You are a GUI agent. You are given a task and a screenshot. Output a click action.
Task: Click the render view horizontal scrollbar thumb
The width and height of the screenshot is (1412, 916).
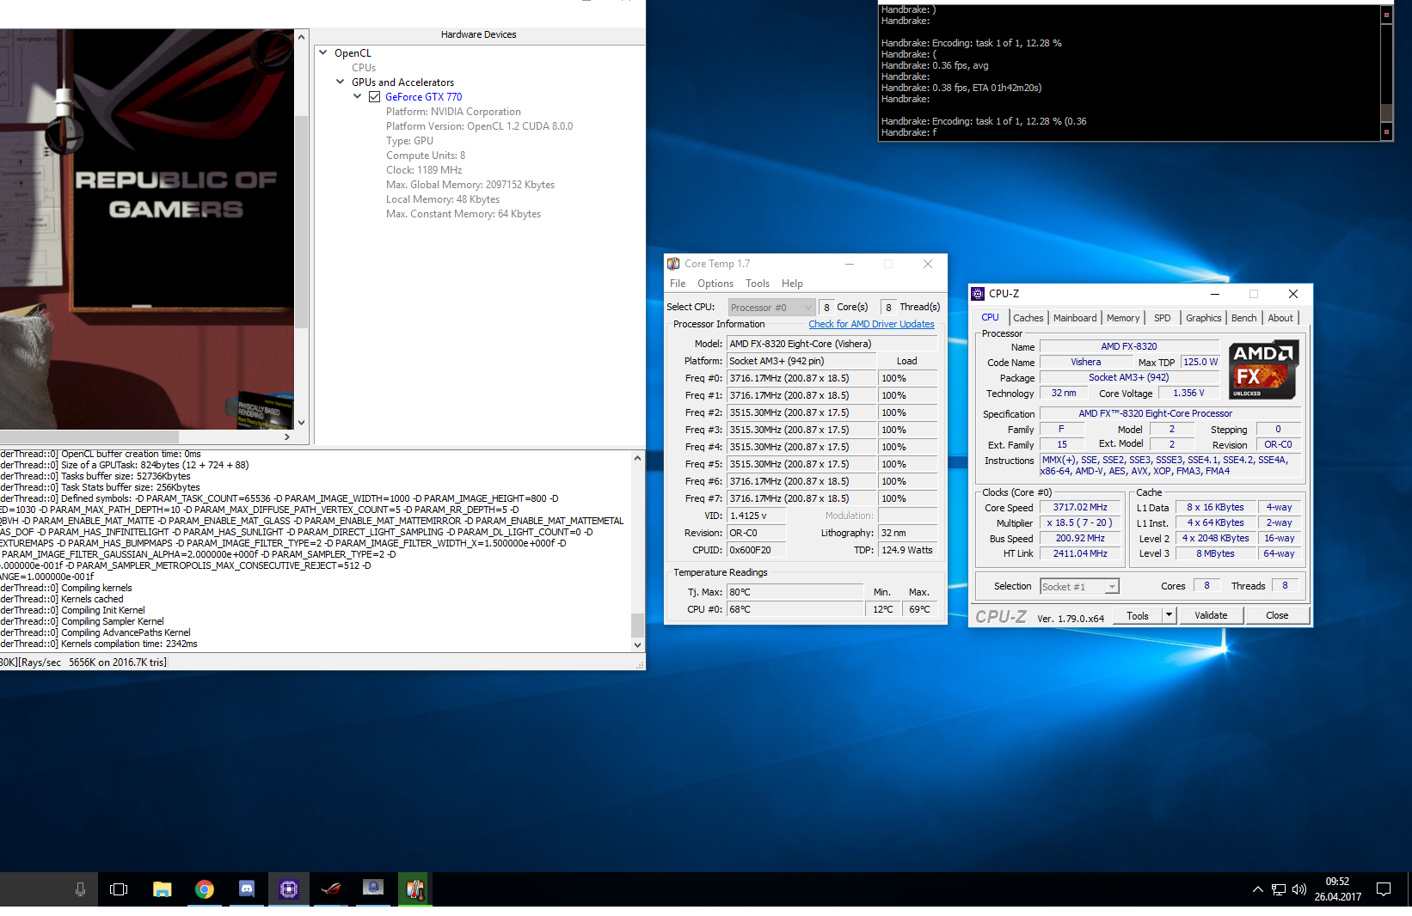89,437
